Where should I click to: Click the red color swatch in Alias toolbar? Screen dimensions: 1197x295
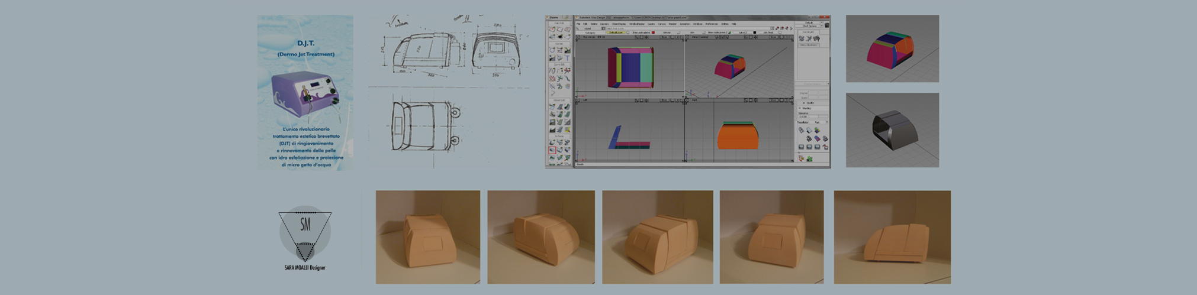coord(653,33)
